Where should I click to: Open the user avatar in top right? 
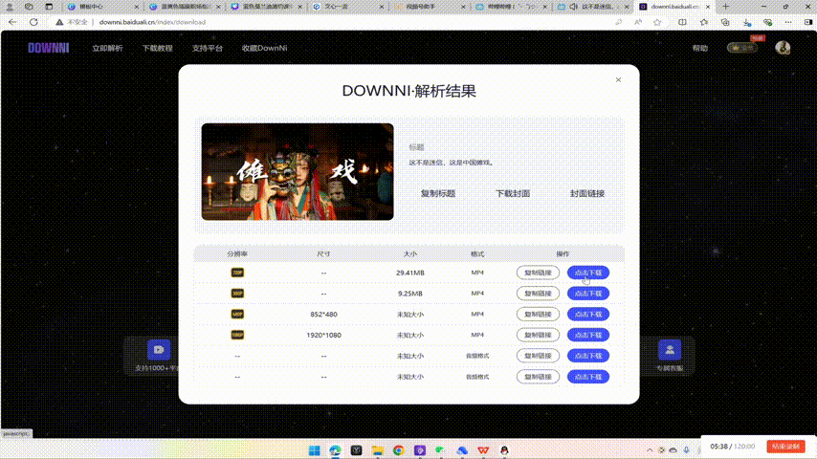783,48
